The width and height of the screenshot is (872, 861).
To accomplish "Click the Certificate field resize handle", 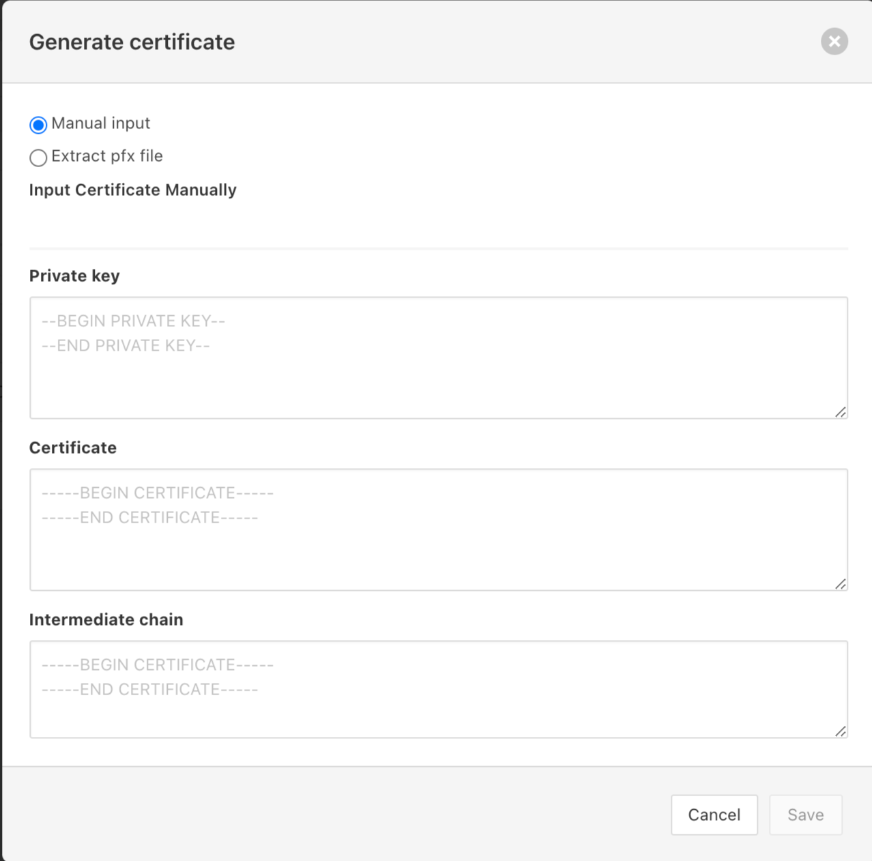I will 841,584.
